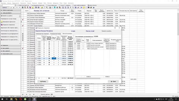Viewport: 179px width, 101px height.
Task: Click the red check mark on row 1170
Action: [23, 48]
